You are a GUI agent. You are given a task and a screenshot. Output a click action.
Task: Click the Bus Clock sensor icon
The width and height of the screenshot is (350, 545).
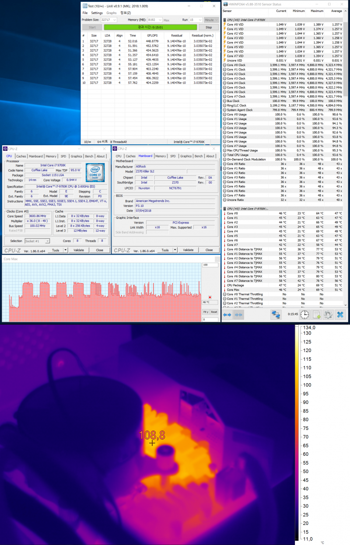[x=224, y=101]
